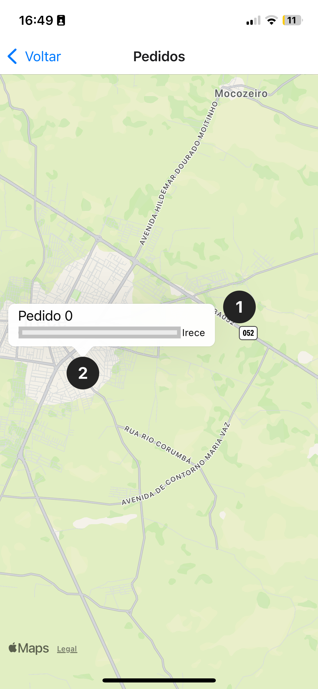The width and height of the screenshot is (318, 689).
Task: Click the redacted address bar in callout
Action: pos(99,333)
